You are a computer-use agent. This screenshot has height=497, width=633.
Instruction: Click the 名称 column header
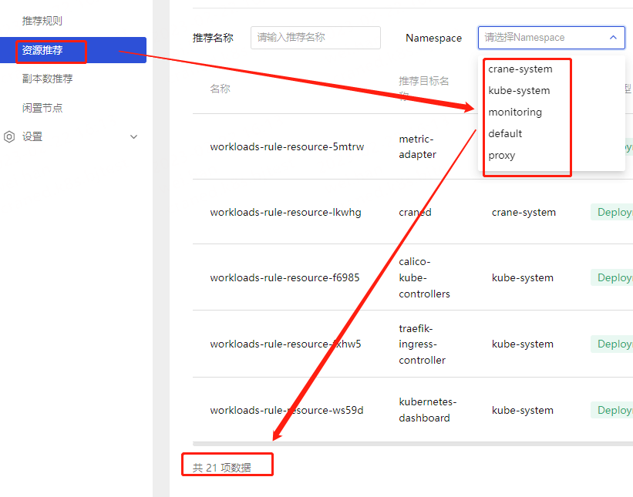tap(220, 89)
